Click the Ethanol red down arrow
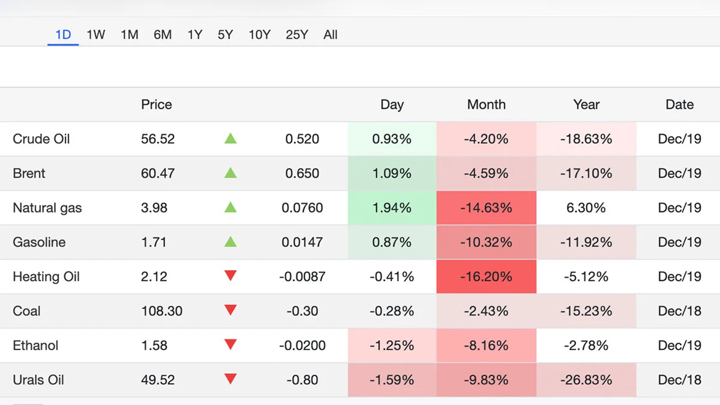This screenshot has width=720, height=405. click(230, 345)
